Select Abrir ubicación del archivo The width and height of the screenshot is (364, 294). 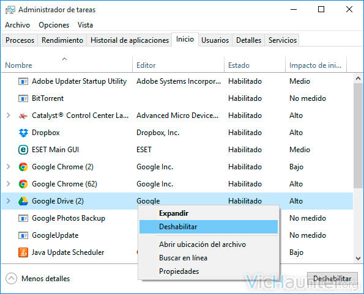(209, 244)
